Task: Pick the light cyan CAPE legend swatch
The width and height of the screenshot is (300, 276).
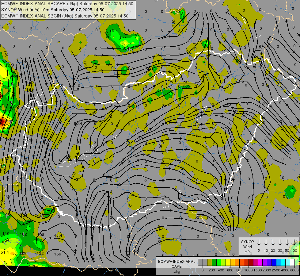Action: click(x=288, y=262)
